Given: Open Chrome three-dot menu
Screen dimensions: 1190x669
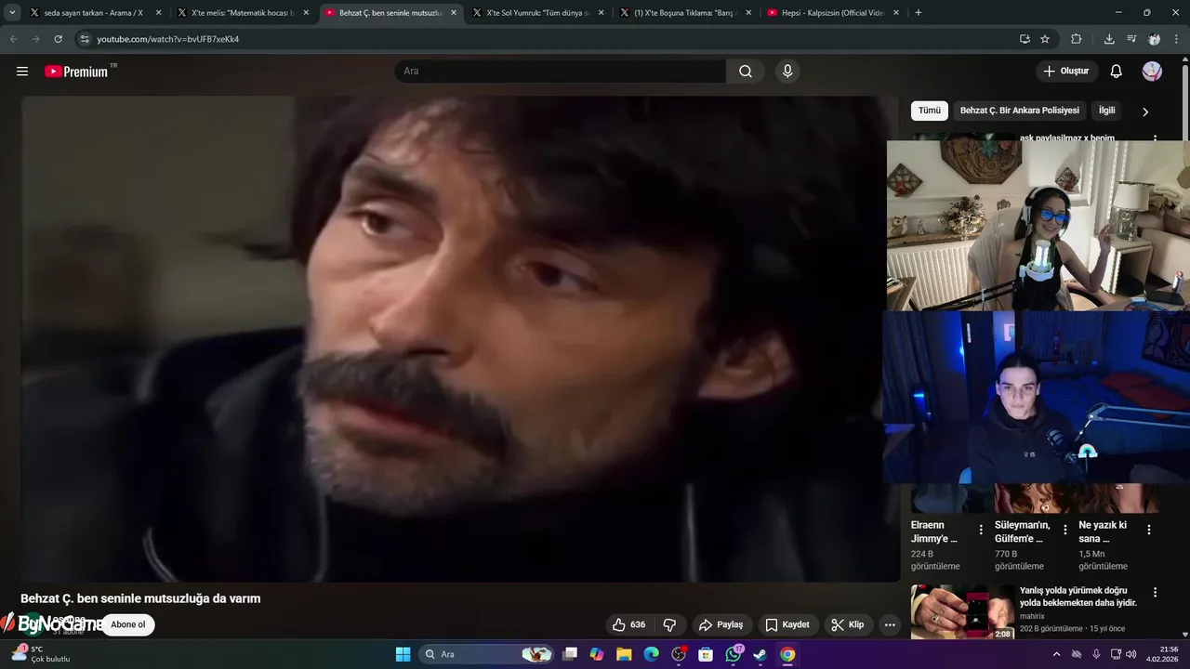Looking at the screenshot, I should pyautogui.click(x=1176, y=39).
